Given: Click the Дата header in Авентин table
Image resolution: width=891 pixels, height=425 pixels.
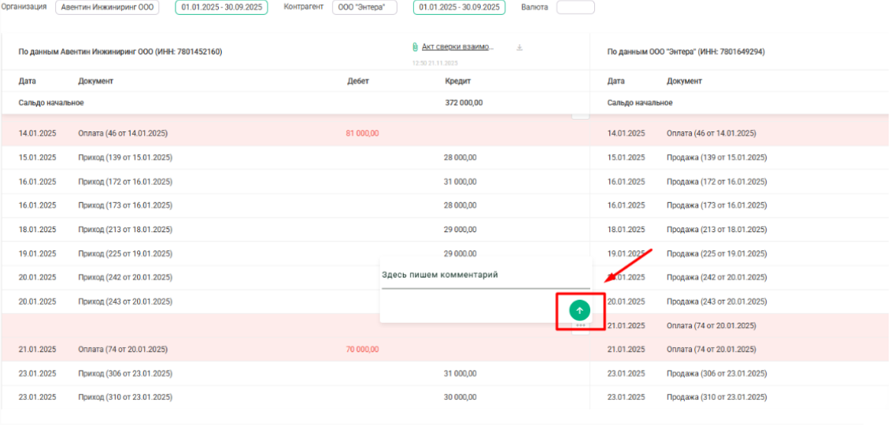Looking at the screenshot, I should [x=28, y=81].
